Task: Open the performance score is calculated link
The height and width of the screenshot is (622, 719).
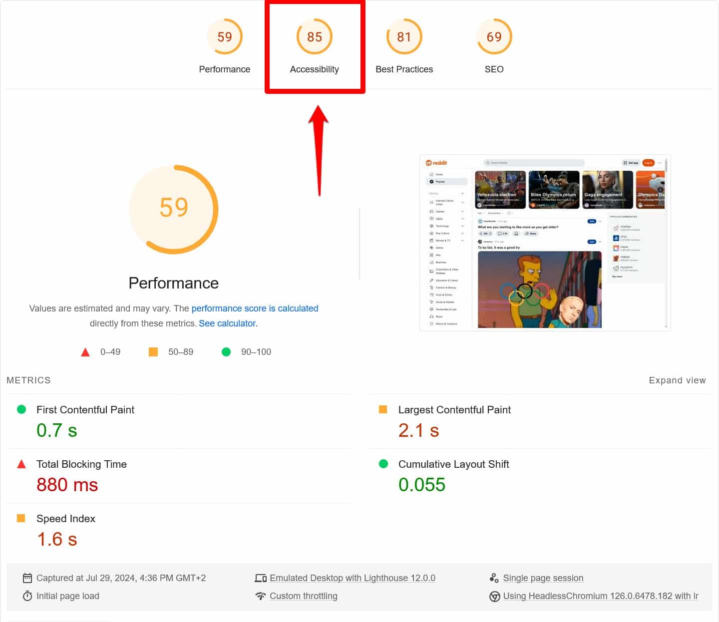Action: [255, 309]
